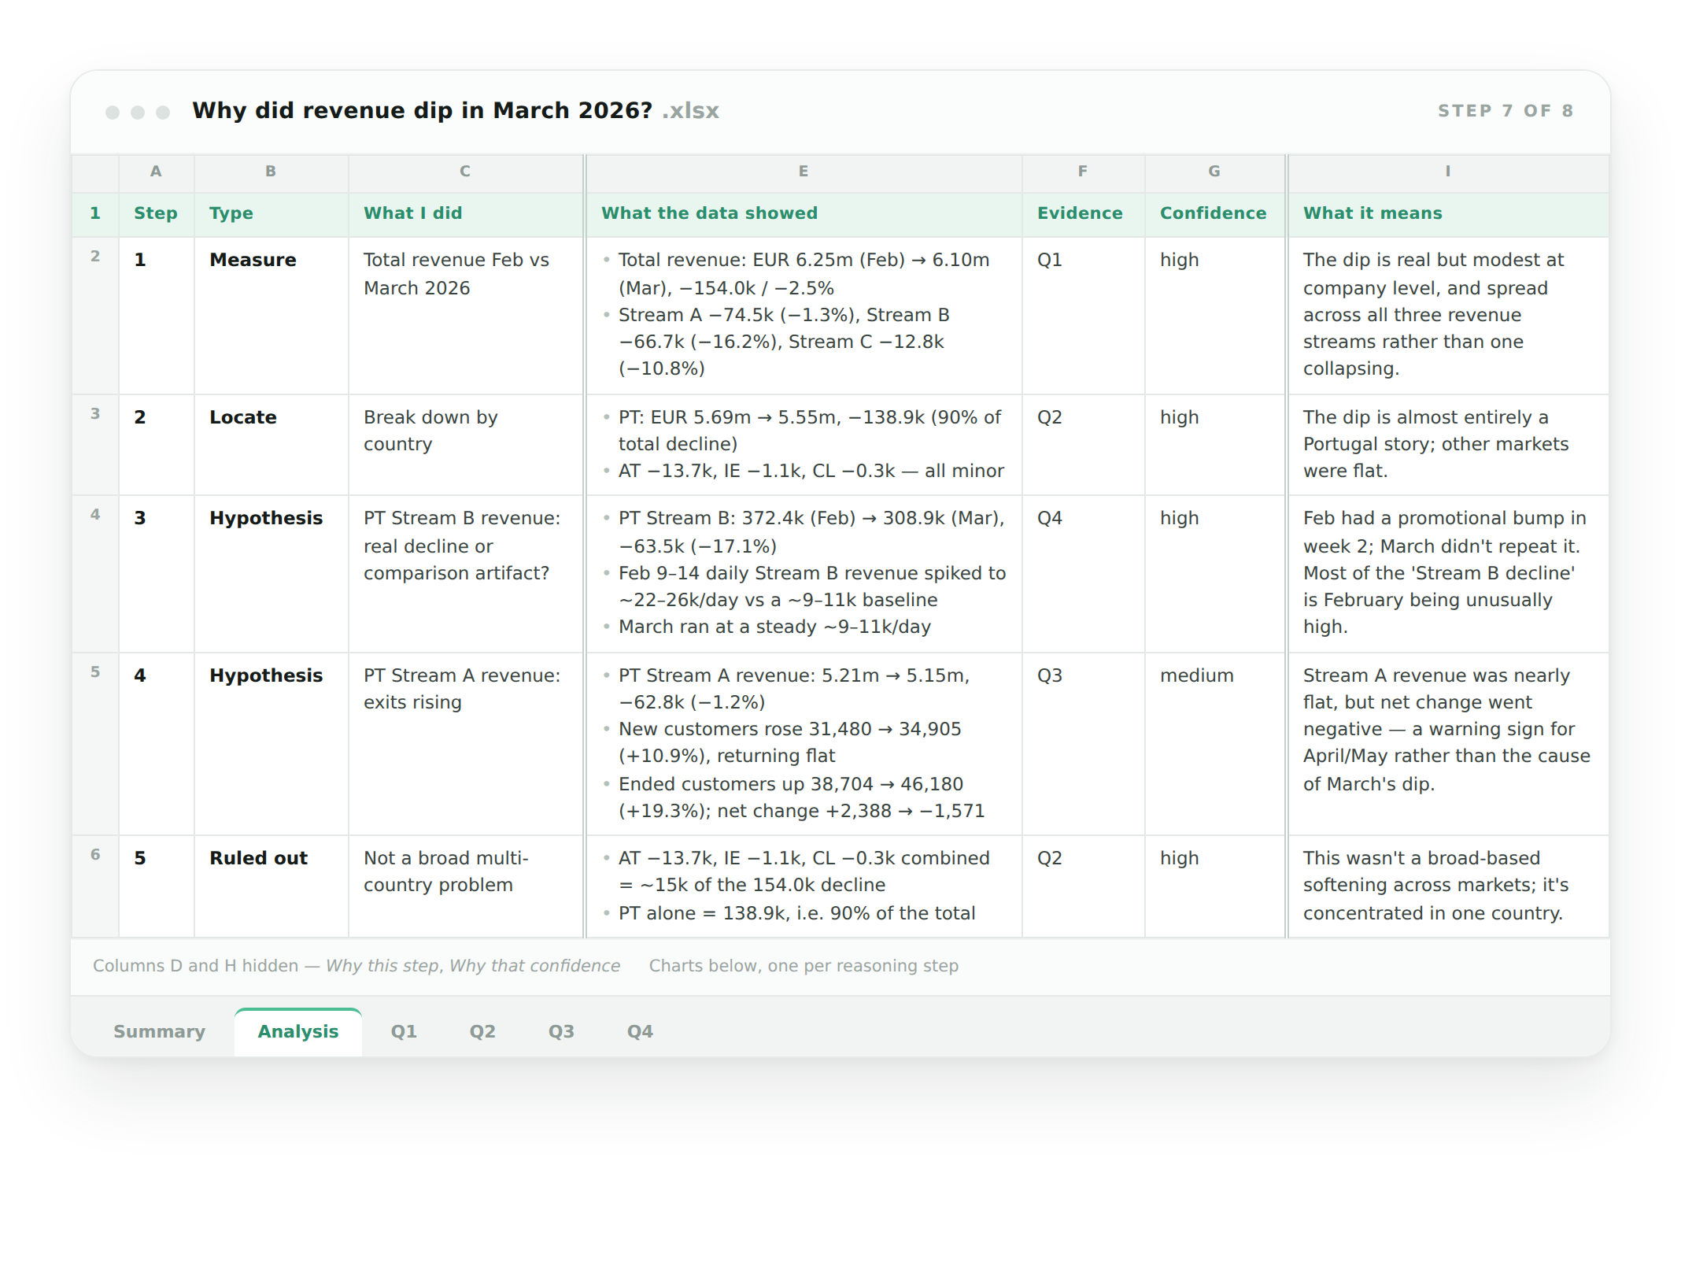Image resolution: width=1681 pixels, height=1269 pixels.
Task: Click the 'Measure' type cell
Action: coord(271,316)
